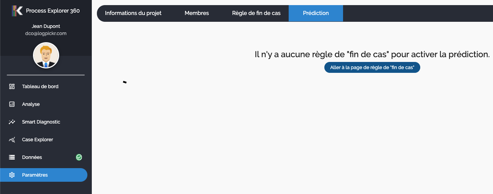Click the Paramètres gear icon

click(x=12, y=175)
